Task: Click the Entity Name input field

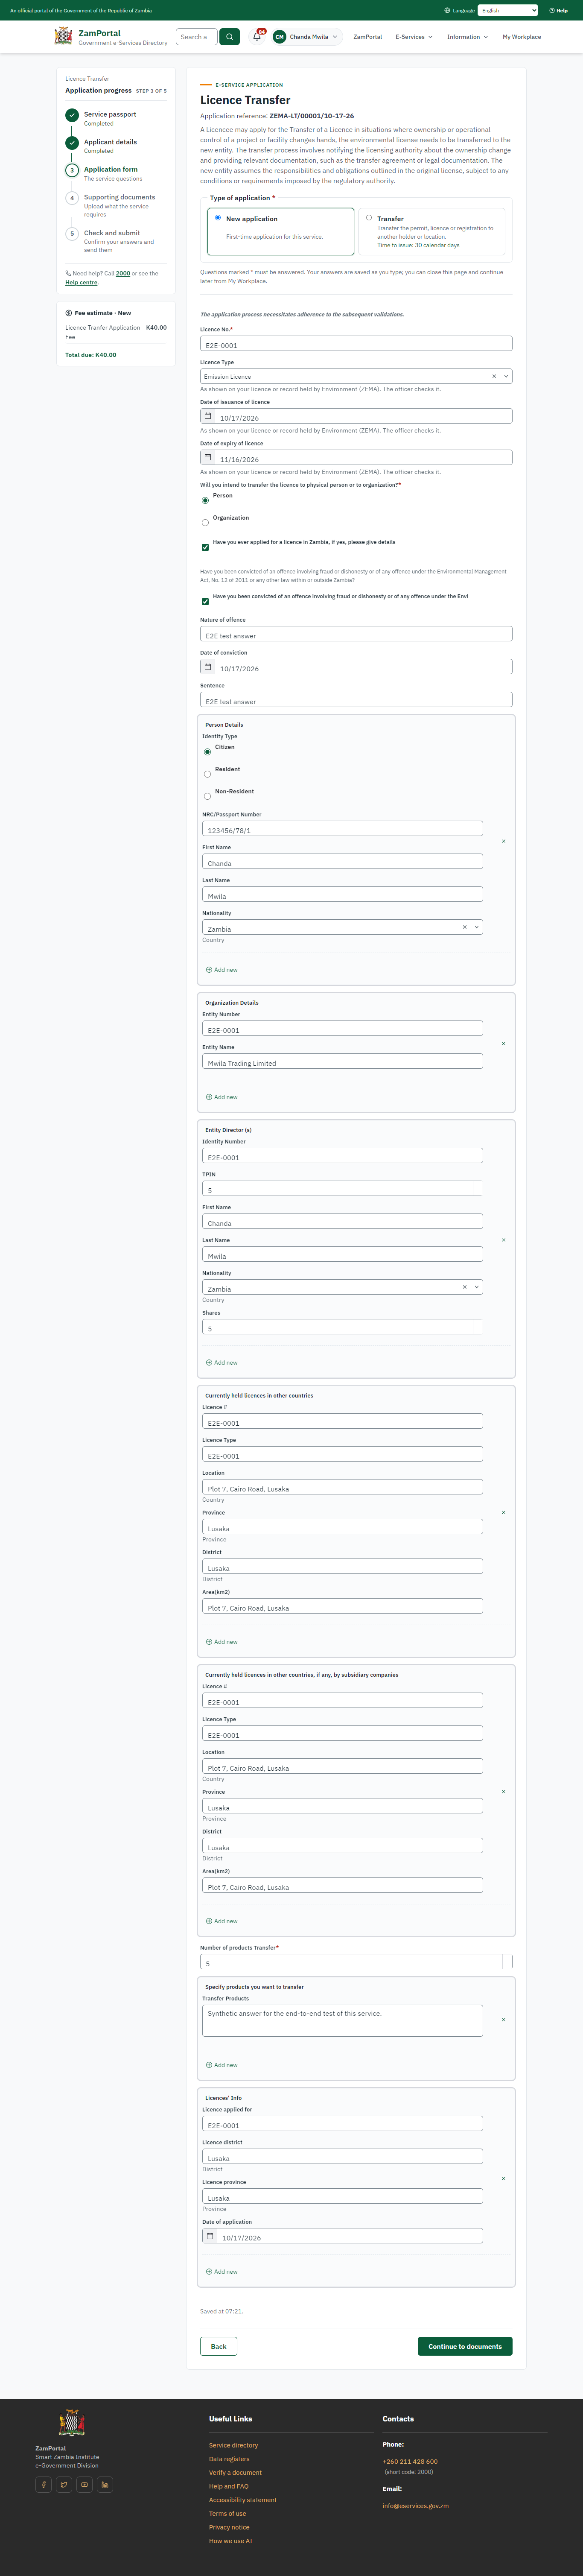Action: (x=342, y=1062)
